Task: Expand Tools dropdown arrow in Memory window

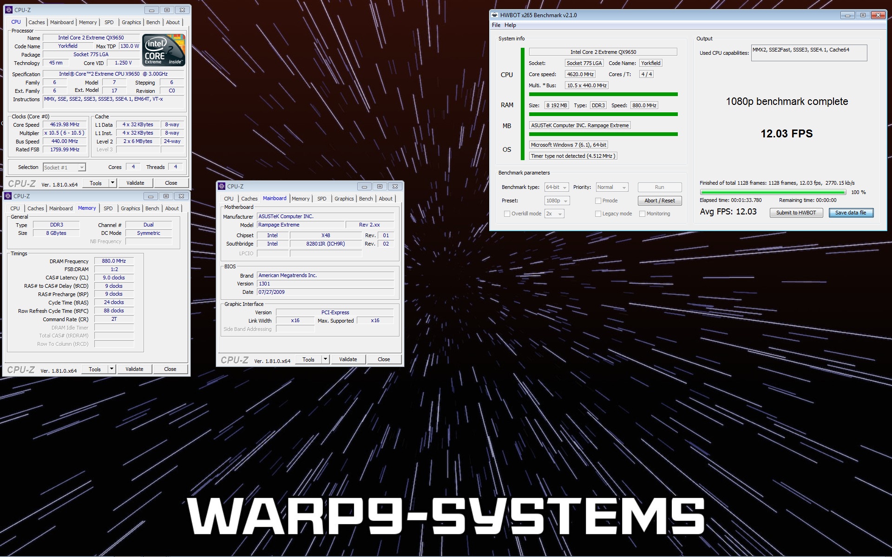Action: pos(111,369)
